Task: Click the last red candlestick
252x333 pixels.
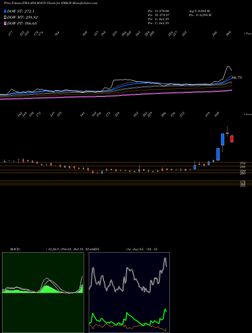Action: pos(232,139)
